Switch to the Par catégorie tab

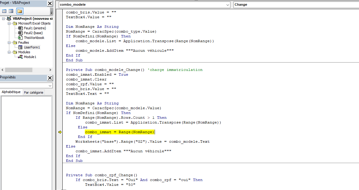point(34,92)
